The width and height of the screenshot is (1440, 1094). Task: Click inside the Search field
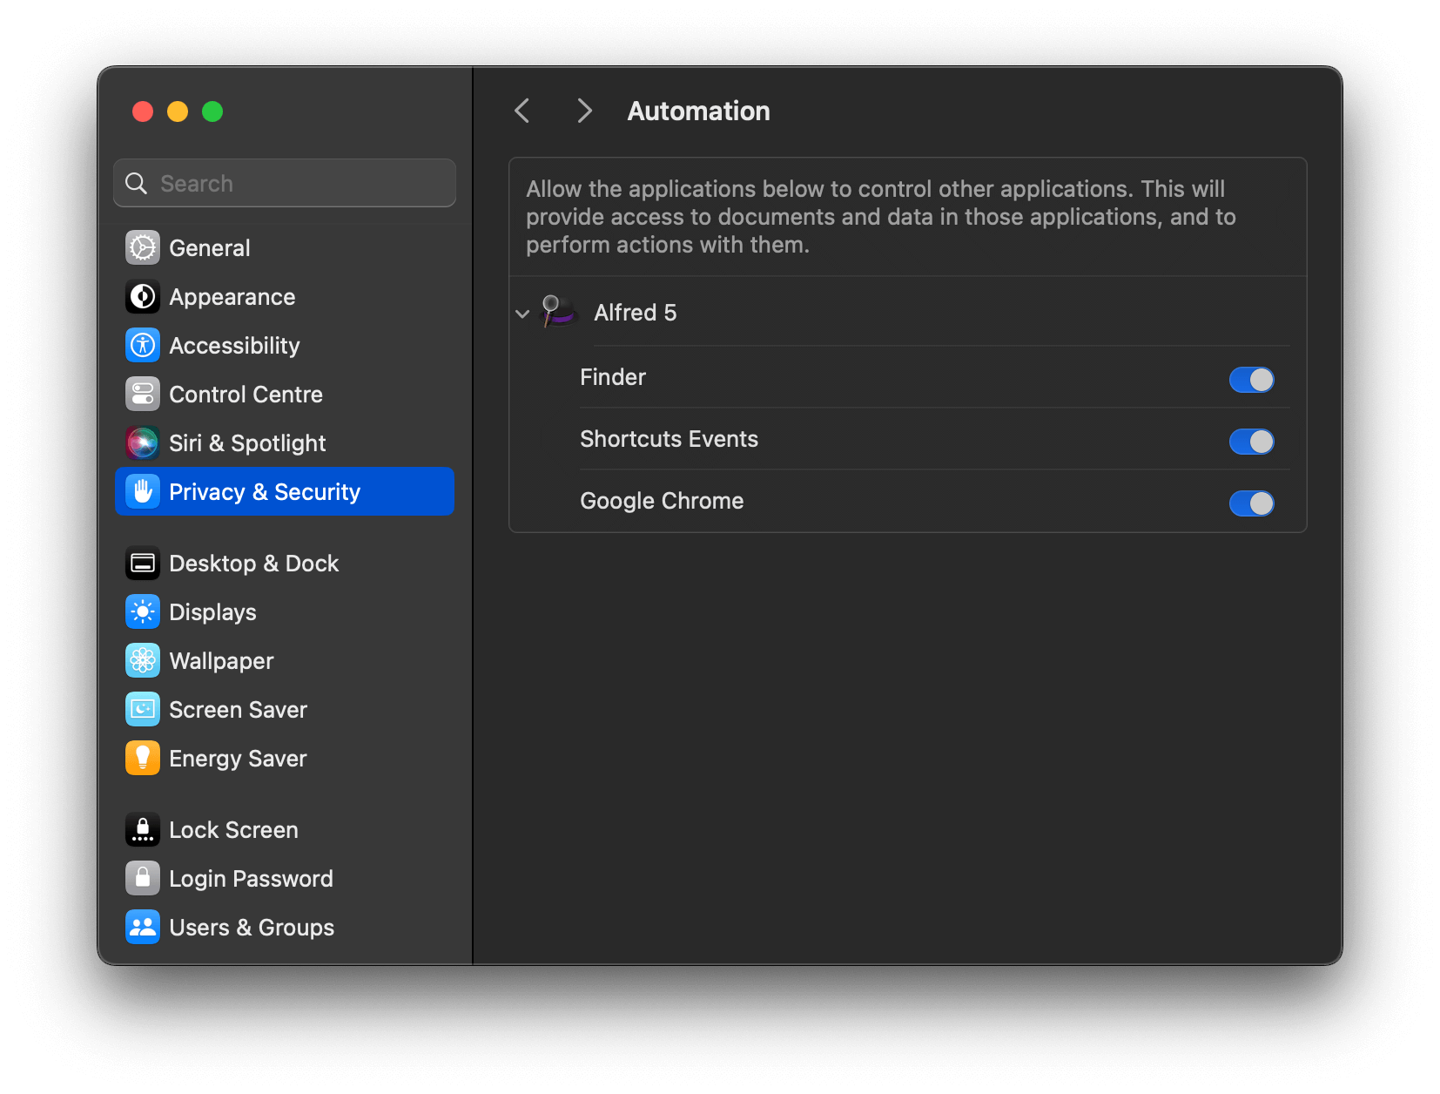[284, 183]
